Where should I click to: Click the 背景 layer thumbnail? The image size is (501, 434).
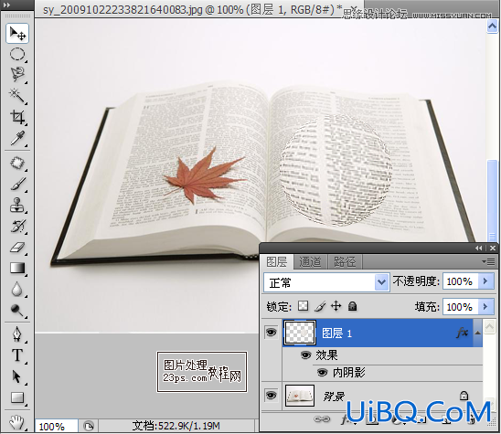pyautogui.click(x=299, y=396)
